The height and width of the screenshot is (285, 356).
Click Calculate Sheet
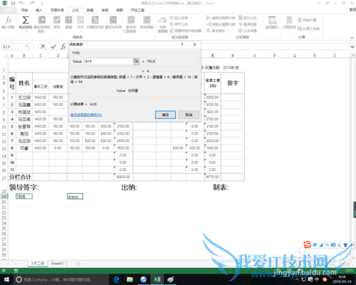[x=309, y=28]
